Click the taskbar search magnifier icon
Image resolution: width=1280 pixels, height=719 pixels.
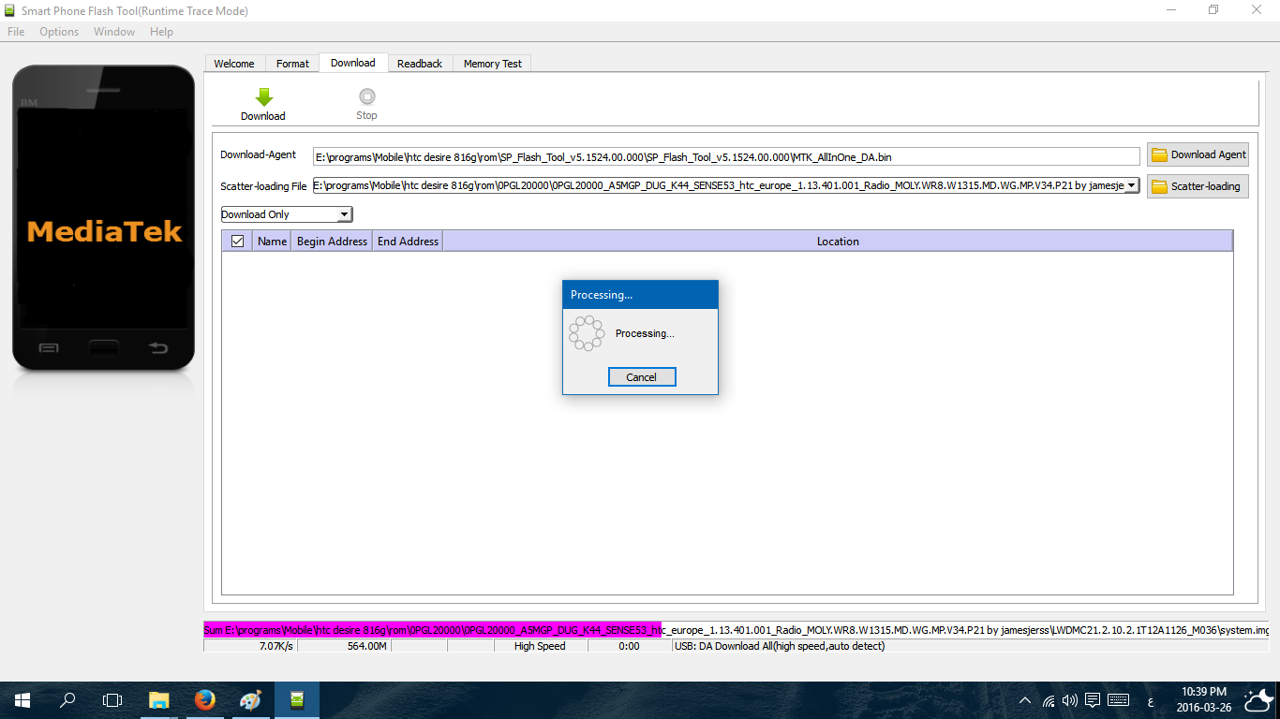coord(67,699)
